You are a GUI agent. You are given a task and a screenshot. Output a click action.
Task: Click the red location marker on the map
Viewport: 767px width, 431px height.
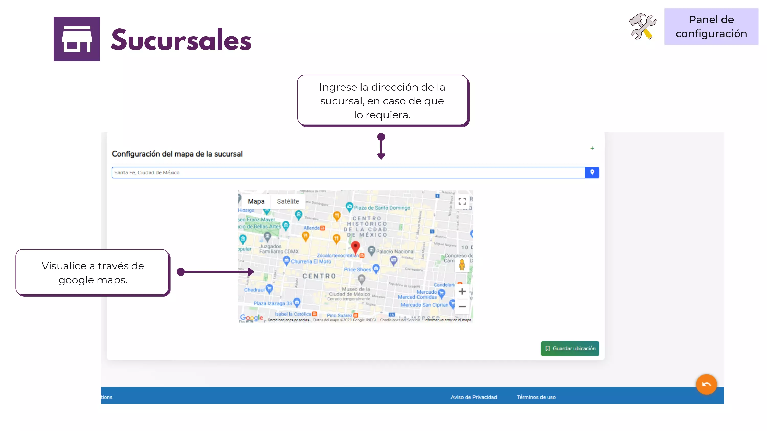coord(355,247)
